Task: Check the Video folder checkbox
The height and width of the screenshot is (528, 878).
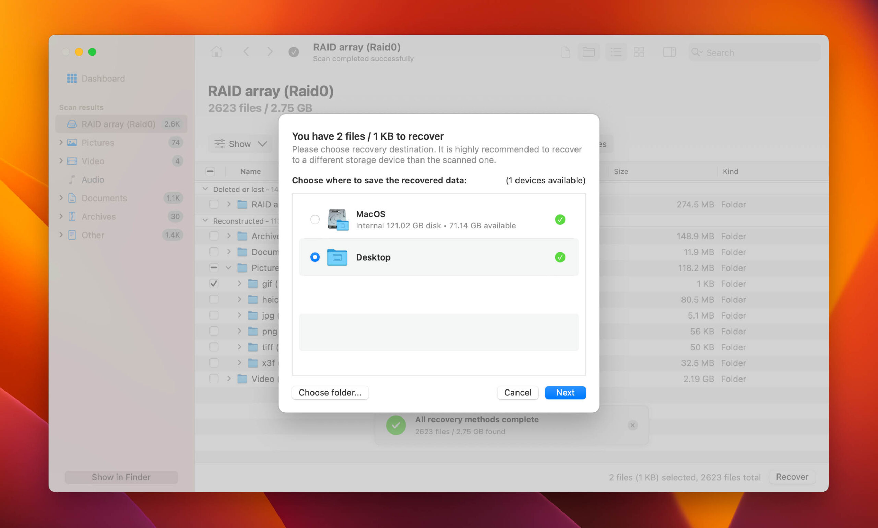Action: [214, 379]
